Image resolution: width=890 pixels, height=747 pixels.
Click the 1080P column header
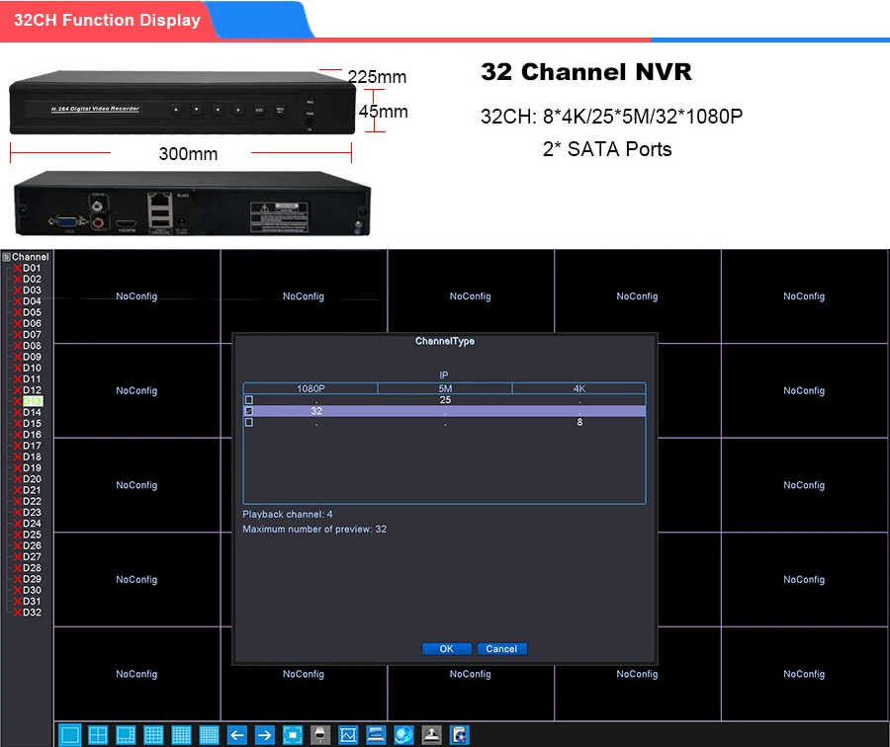(311, 388)
